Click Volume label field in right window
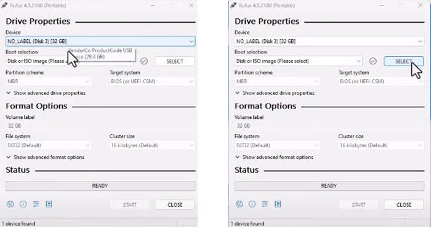Screen dimensions: 431x227 tap(329, 126)
